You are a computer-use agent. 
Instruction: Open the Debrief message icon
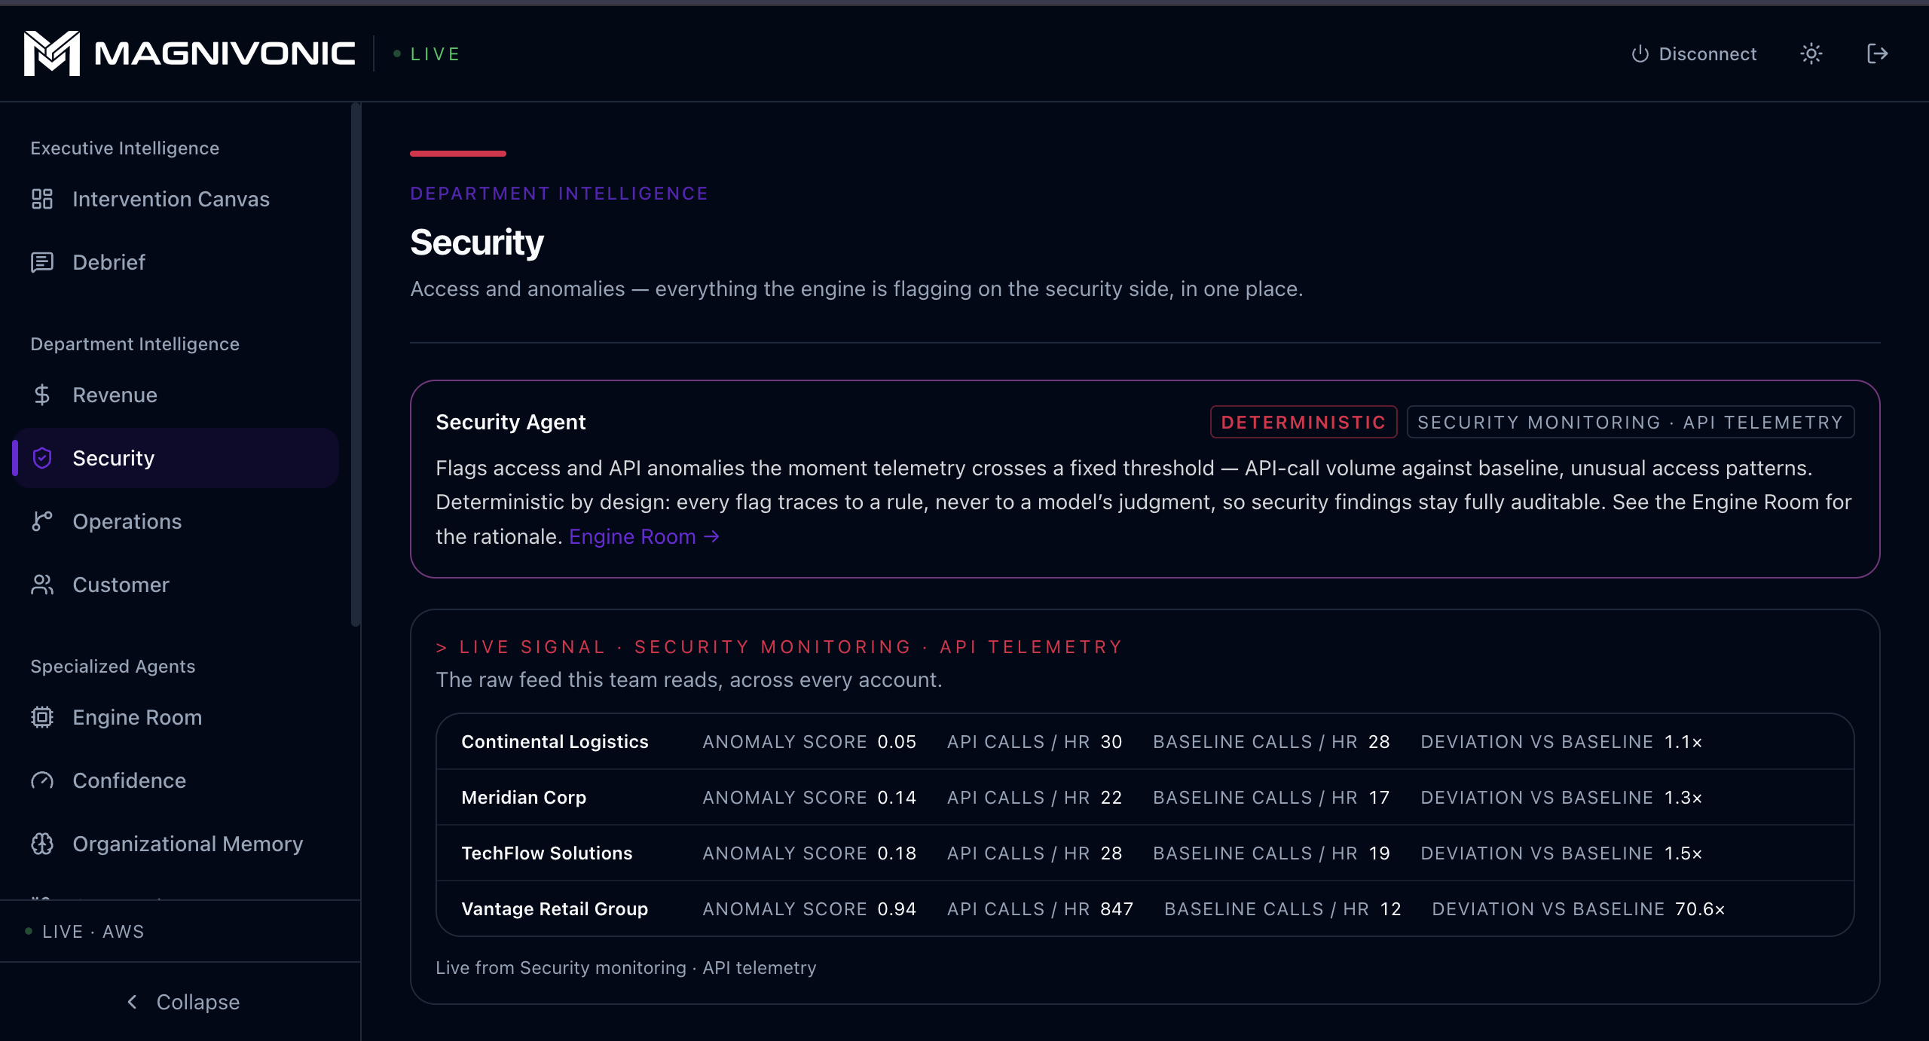pos(42,262)
